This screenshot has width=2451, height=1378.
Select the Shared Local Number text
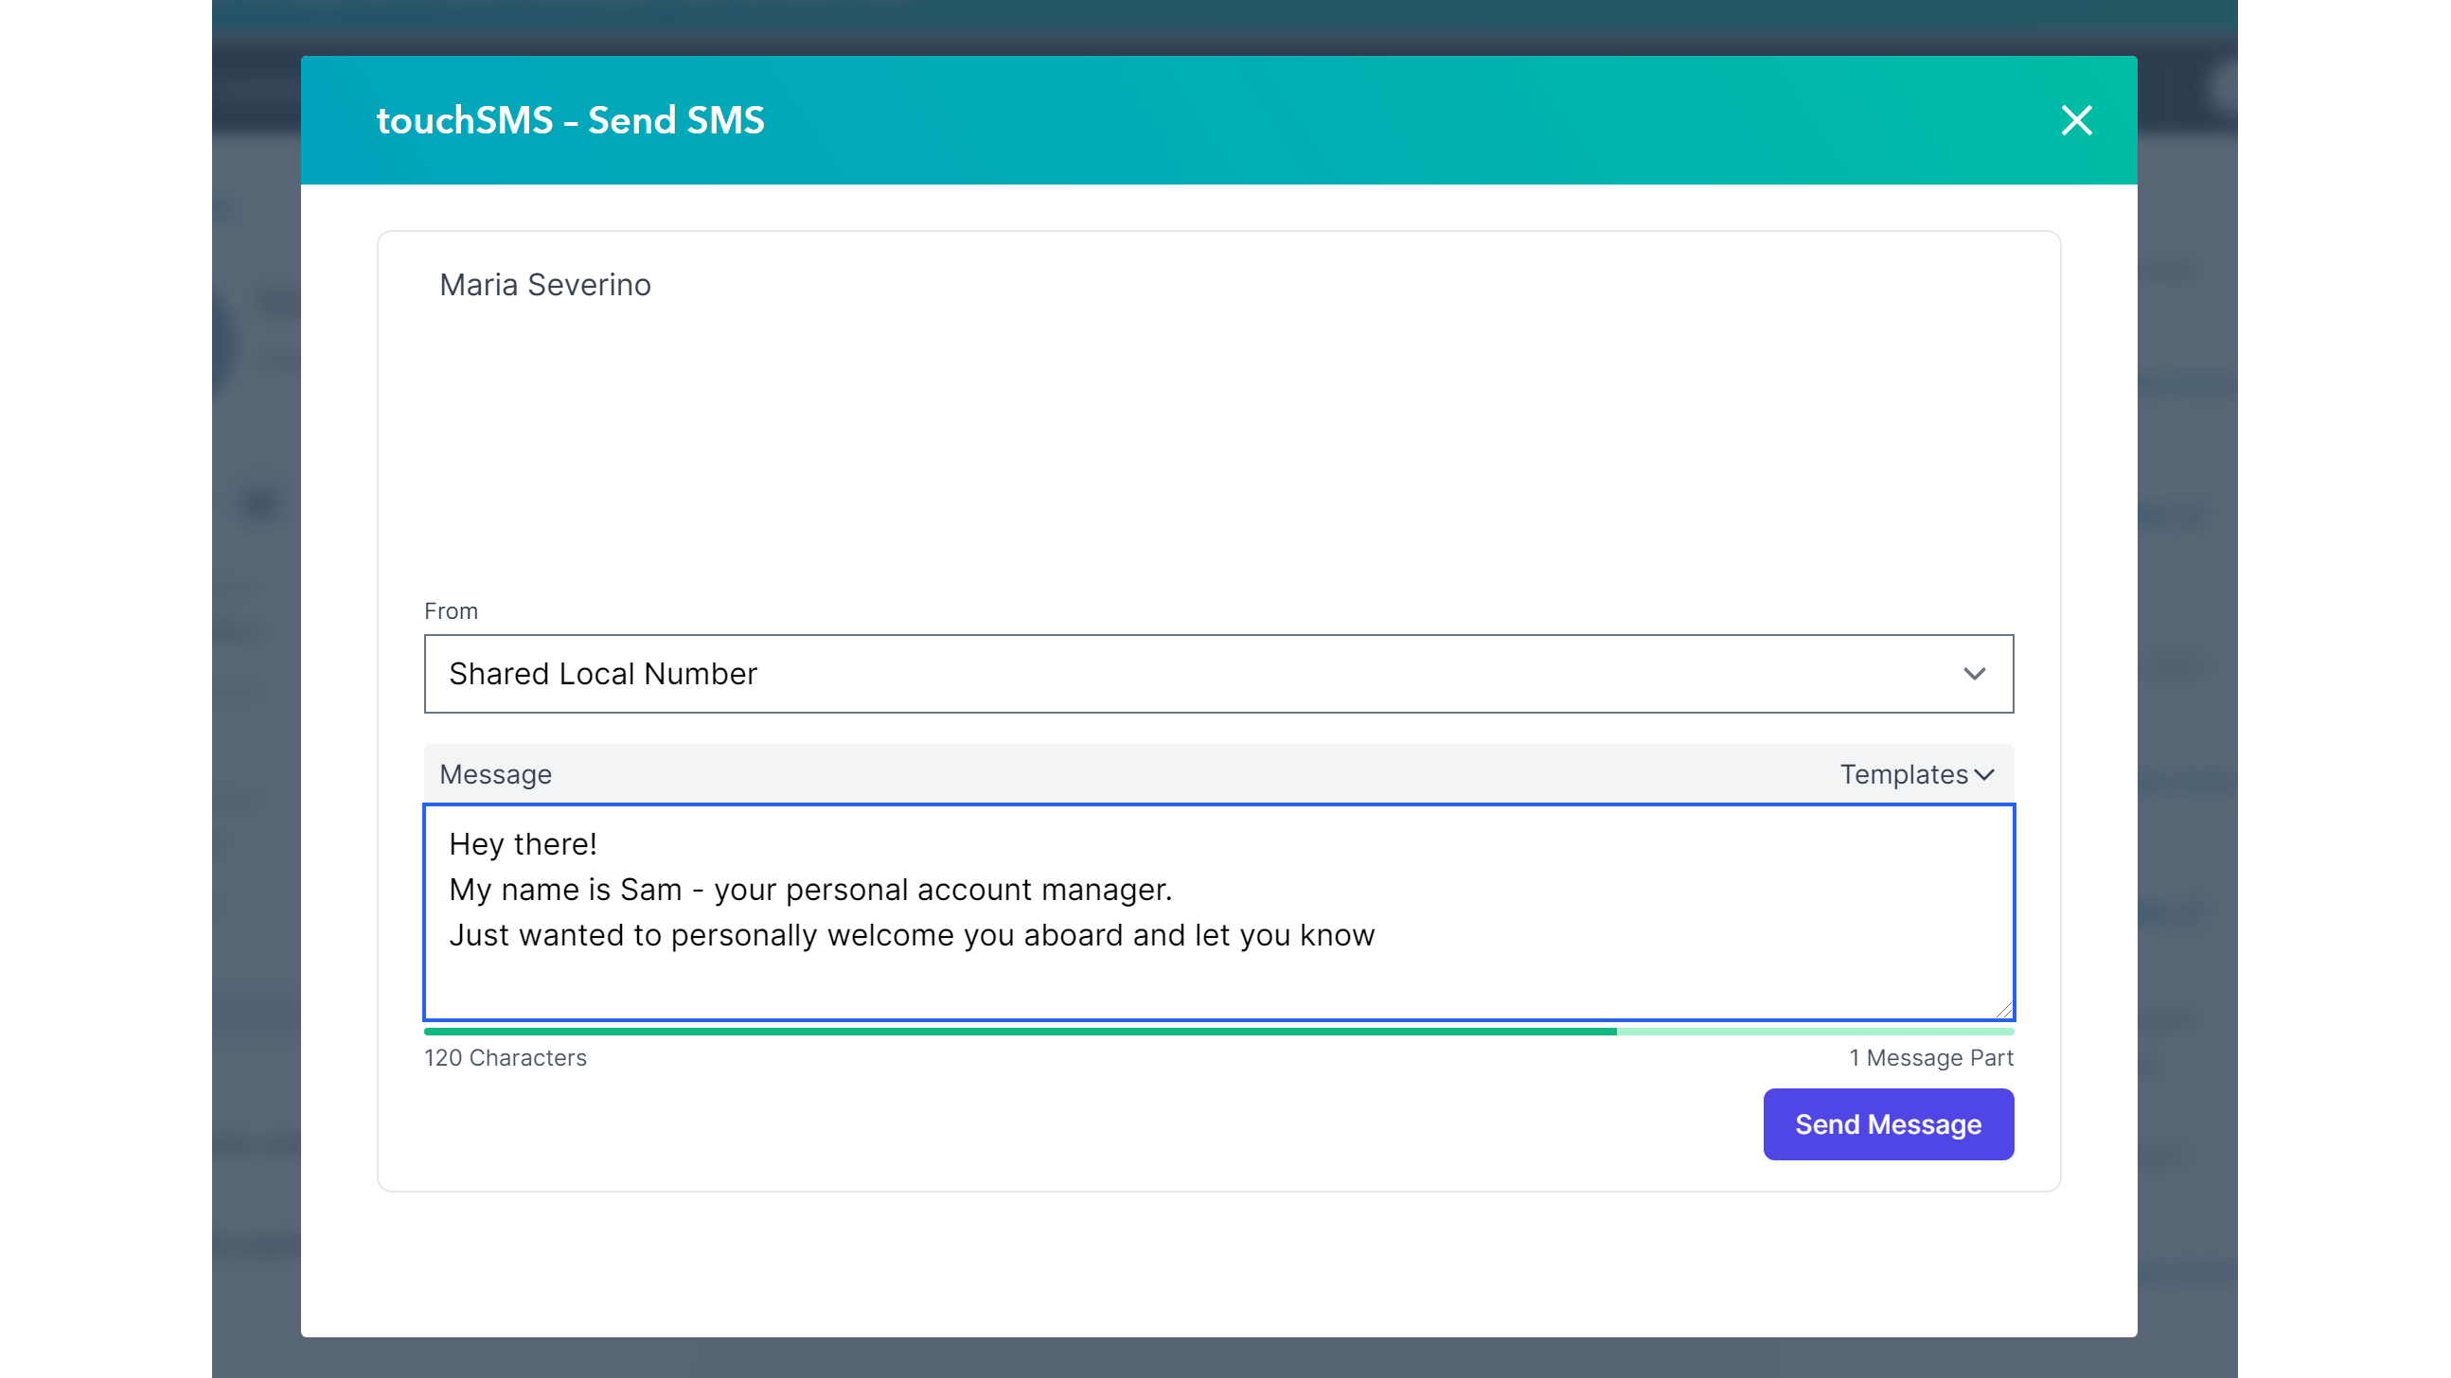point(602,673)
